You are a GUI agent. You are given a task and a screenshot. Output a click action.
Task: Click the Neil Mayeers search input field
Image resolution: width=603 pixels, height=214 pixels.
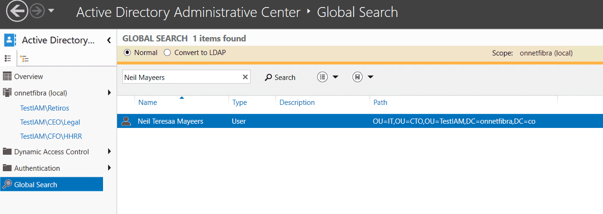[181, 77]
